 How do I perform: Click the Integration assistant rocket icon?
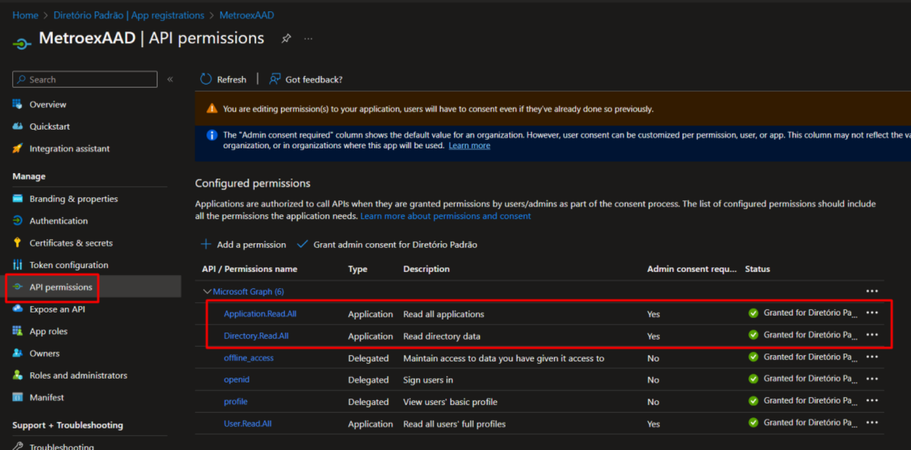(x=17, y=148)
